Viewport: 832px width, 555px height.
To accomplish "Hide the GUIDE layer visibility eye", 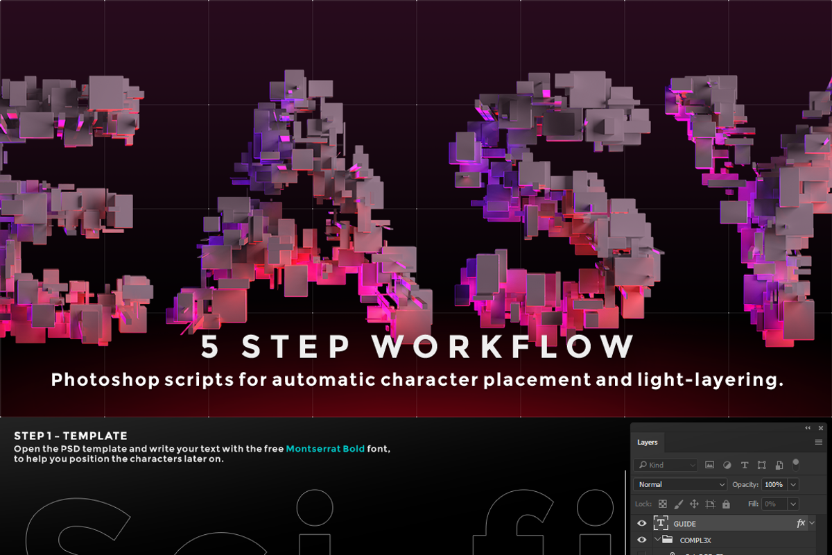I will pos(642,524).
